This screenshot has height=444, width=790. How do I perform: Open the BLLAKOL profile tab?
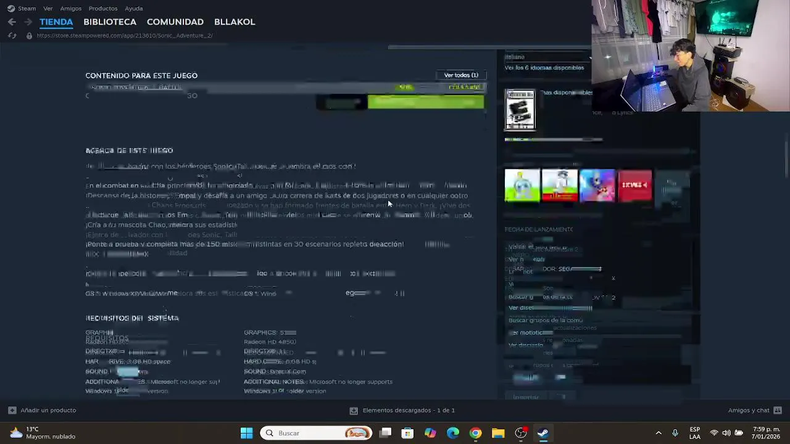pos(235,22)
